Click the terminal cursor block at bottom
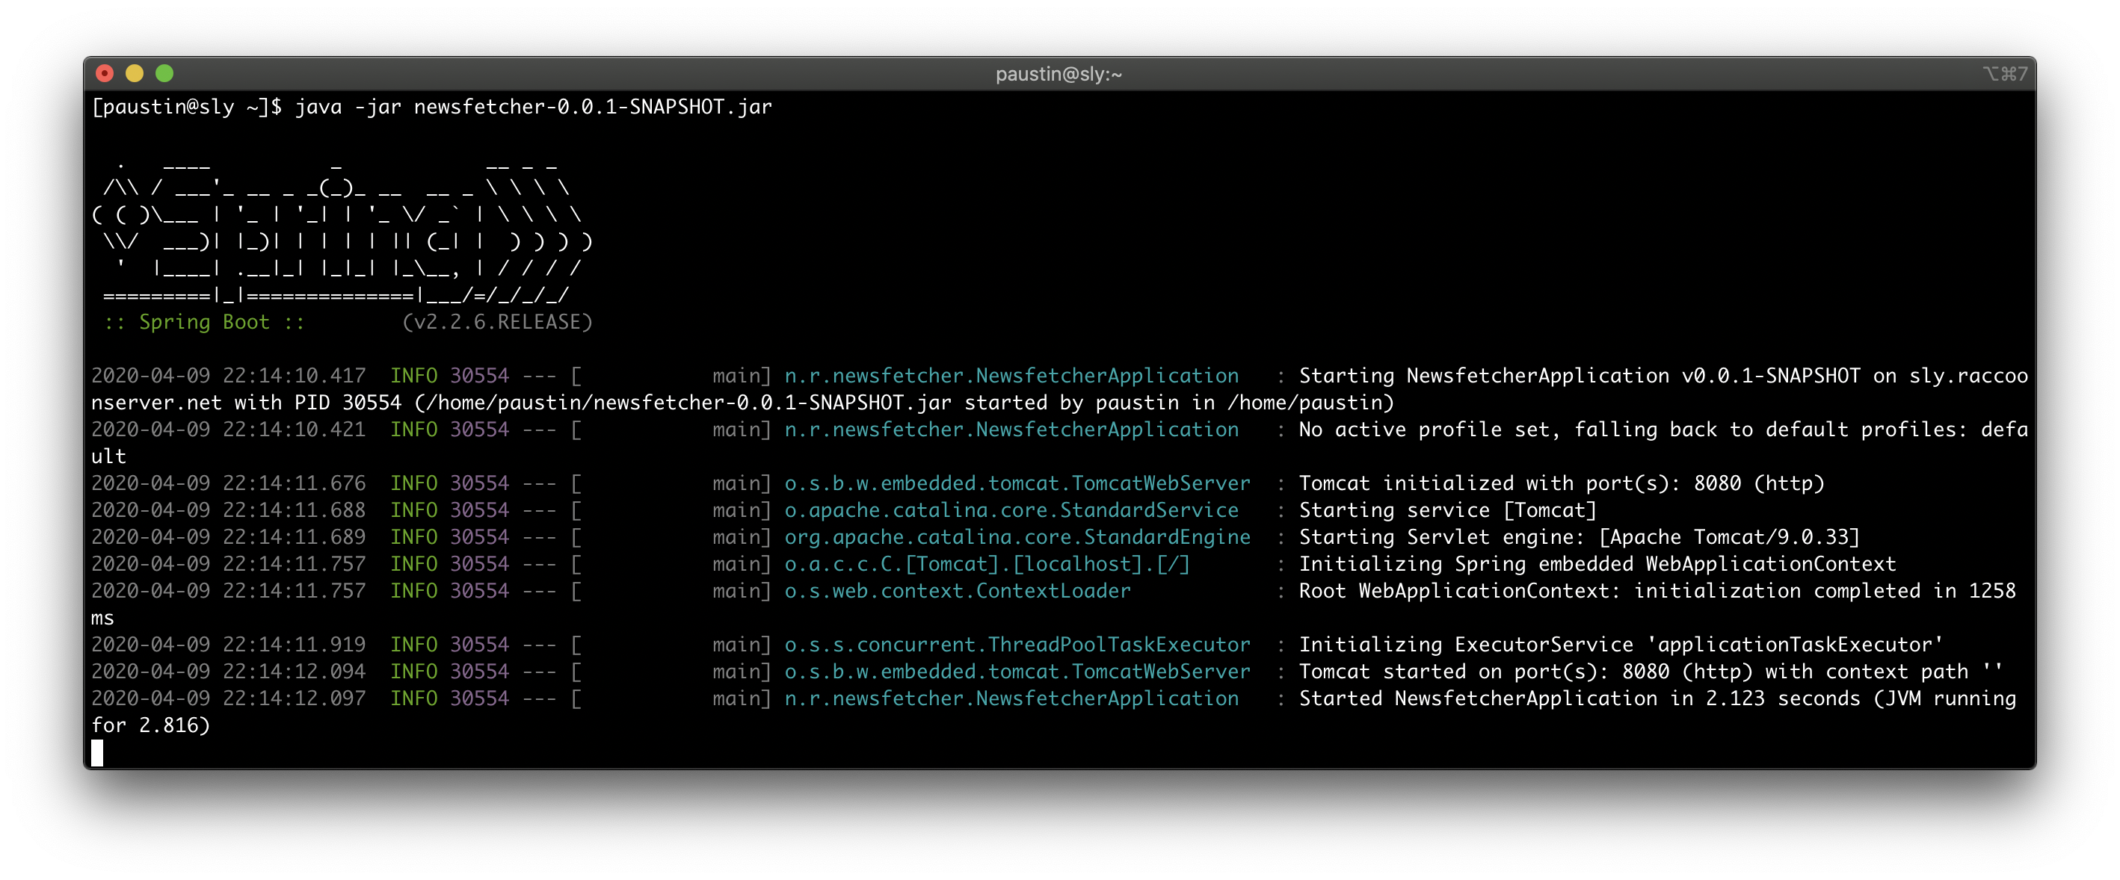2120x880 pixels. click(x=97, y=752)
